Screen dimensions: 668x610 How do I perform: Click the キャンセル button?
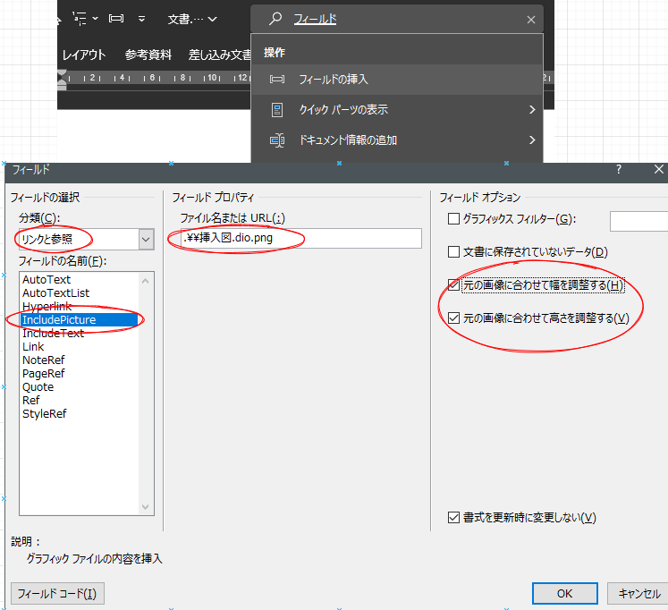[x=638, y=593]
